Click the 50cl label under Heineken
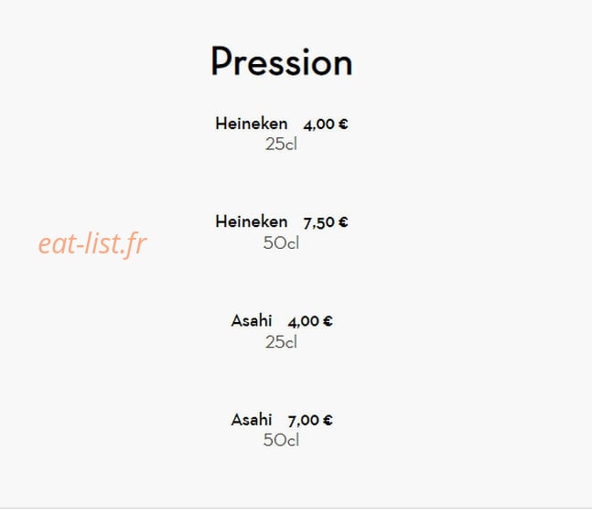 click(x=281, y=242)
